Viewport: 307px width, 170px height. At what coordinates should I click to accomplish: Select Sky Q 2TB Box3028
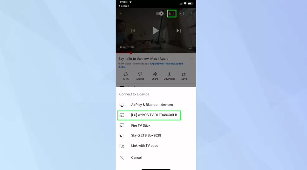156,136
